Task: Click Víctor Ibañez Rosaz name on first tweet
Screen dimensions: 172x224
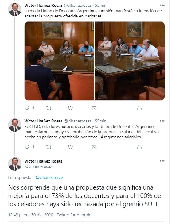Action: [x=43, y=5]
